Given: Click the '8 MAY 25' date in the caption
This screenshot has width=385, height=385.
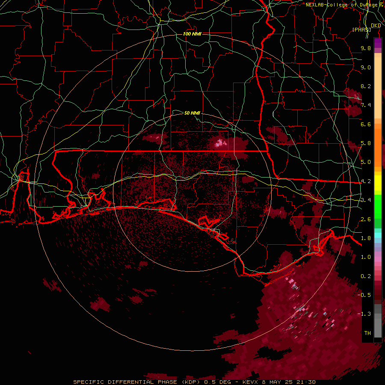Looking at the screenshot, I should pos(277,382).
